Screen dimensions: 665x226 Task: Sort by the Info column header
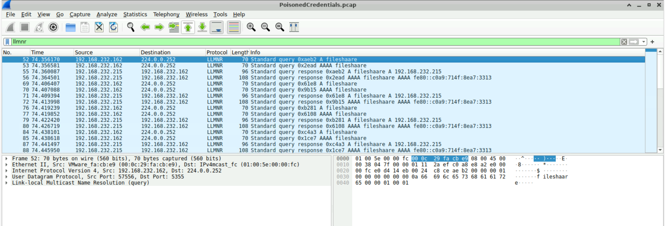point(447,52)
